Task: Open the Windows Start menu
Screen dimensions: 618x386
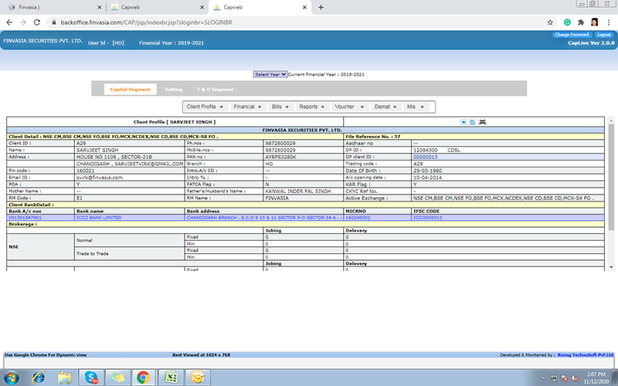Action: (x=12, y=378)
